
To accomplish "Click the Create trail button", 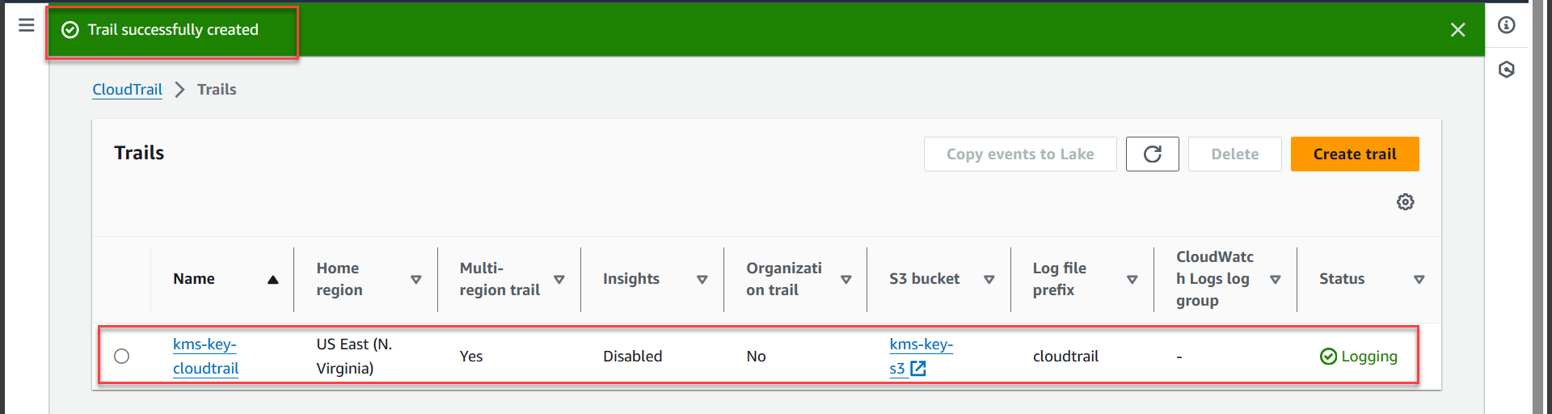I will (x=1355, y=154).
